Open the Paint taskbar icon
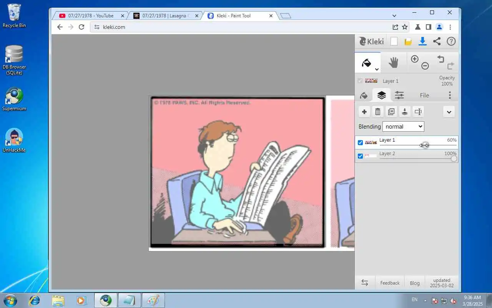492x308 pixels. (153, 300)
